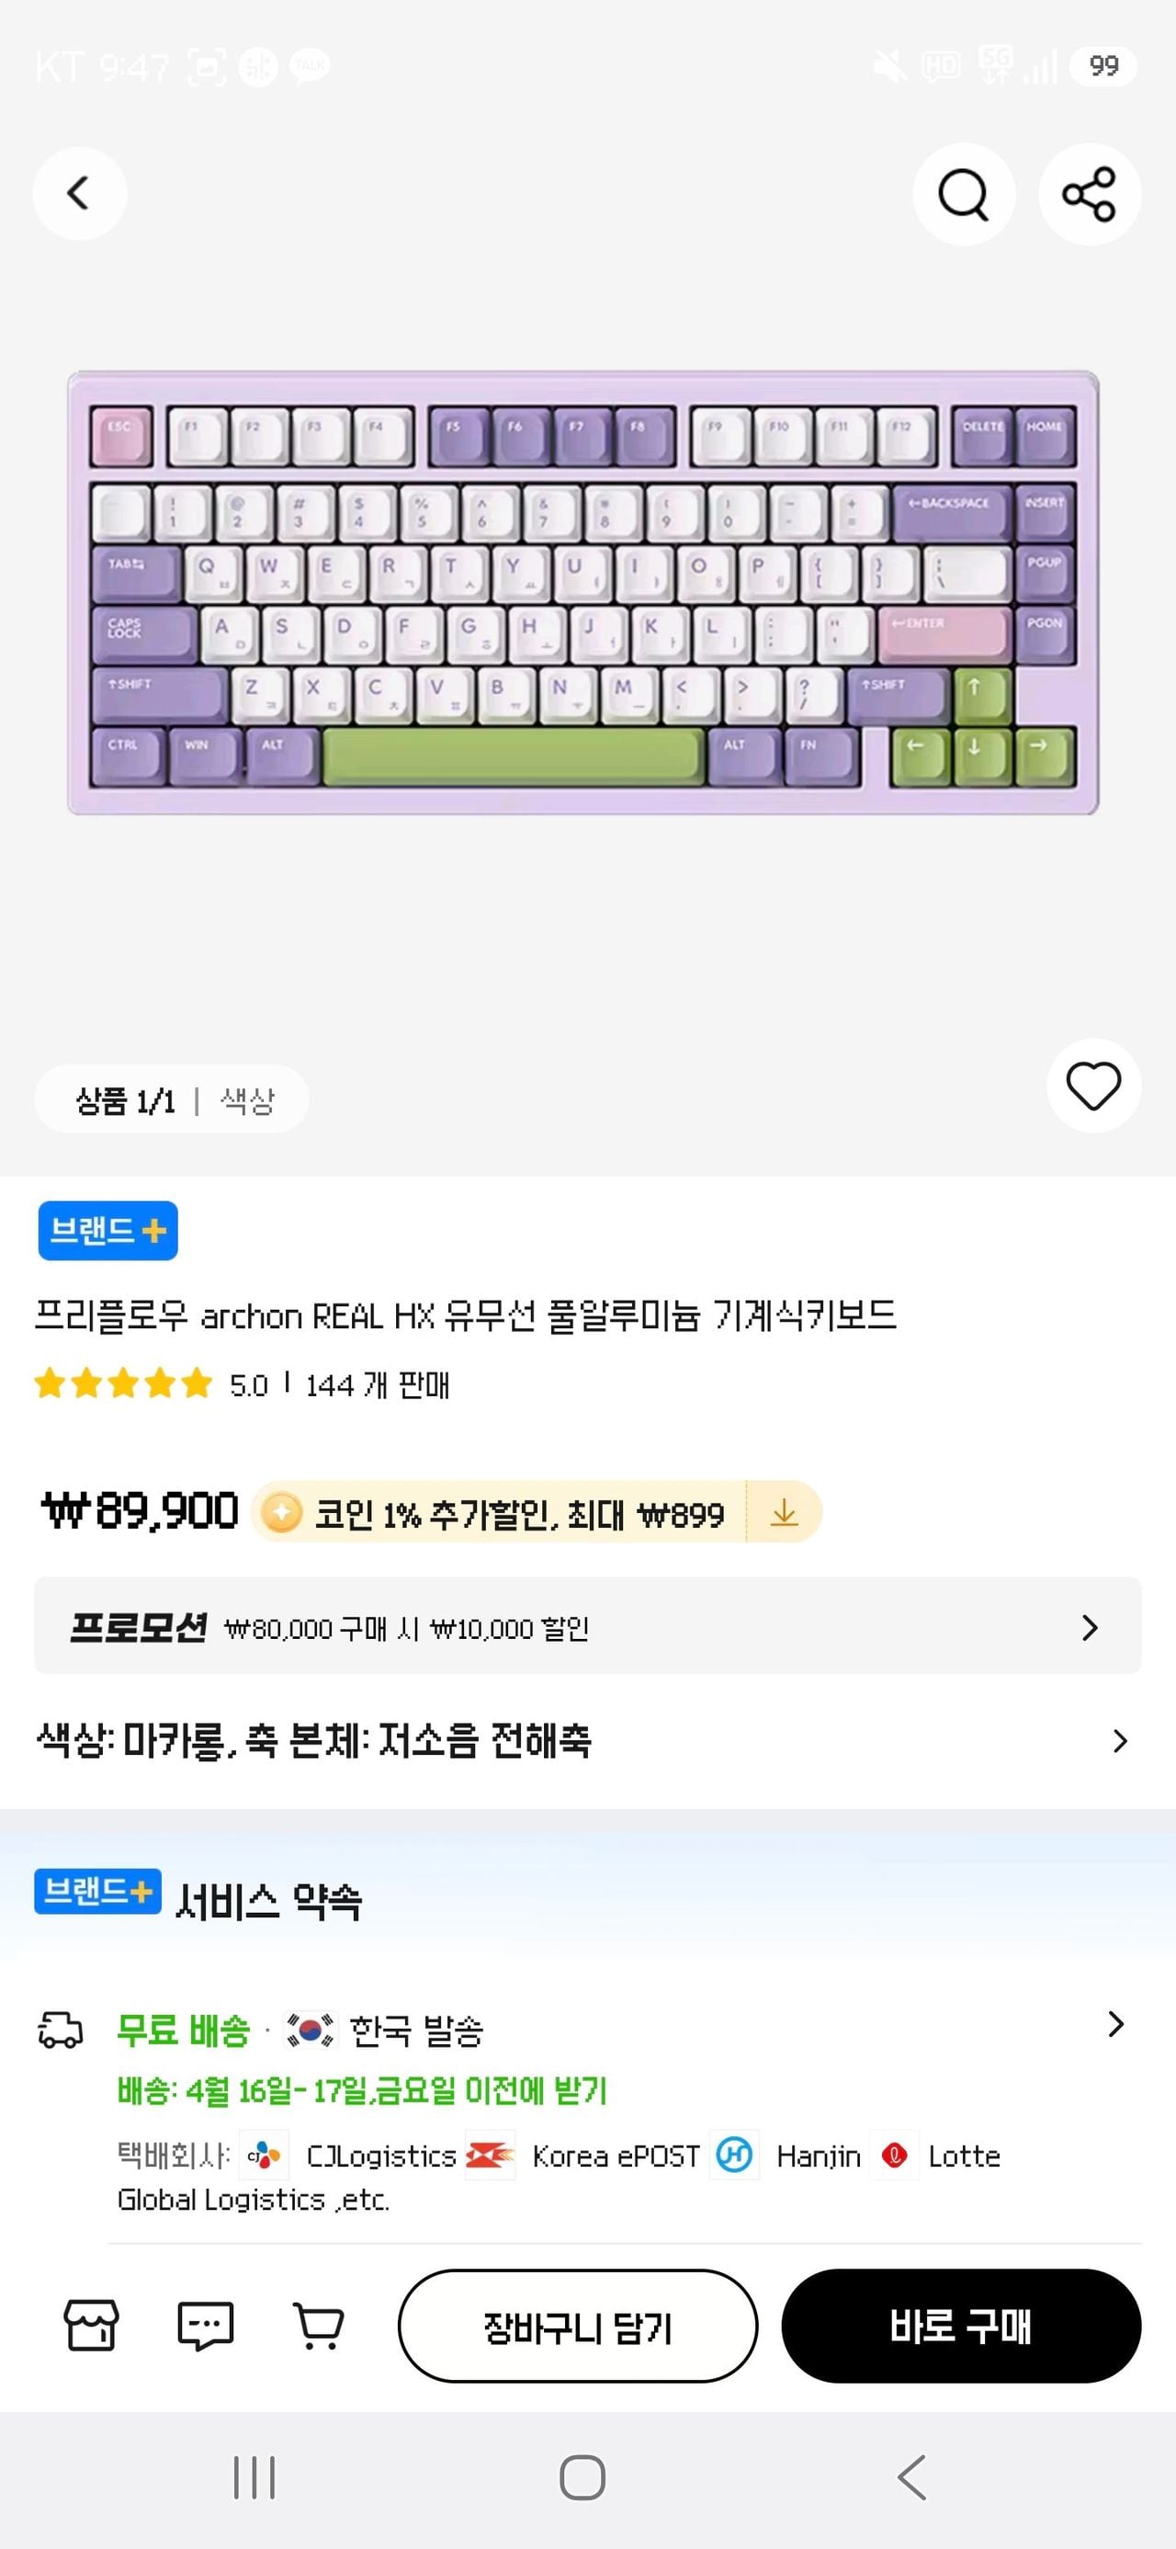
Task: Select the 색상 tab in image indicator
Action: click(x=247, y=1100)
